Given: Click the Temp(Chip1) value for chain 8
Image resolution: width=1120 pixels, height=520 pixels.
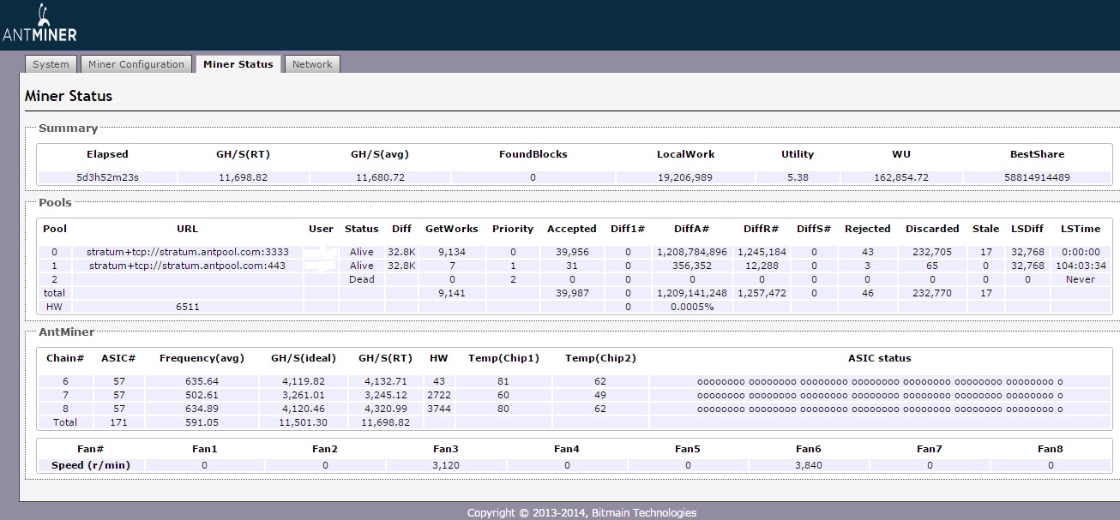Looking at the screenshot, I should pyautogui.click(x=503, y=409).
